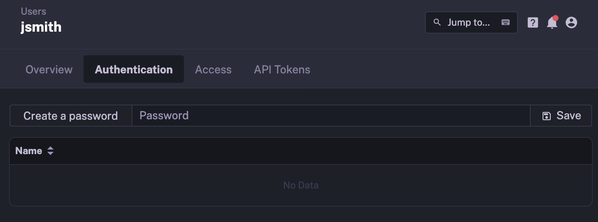598x222 pixels.
Task: Click the floppy disk icon beside Save
Action: (546, 116)
